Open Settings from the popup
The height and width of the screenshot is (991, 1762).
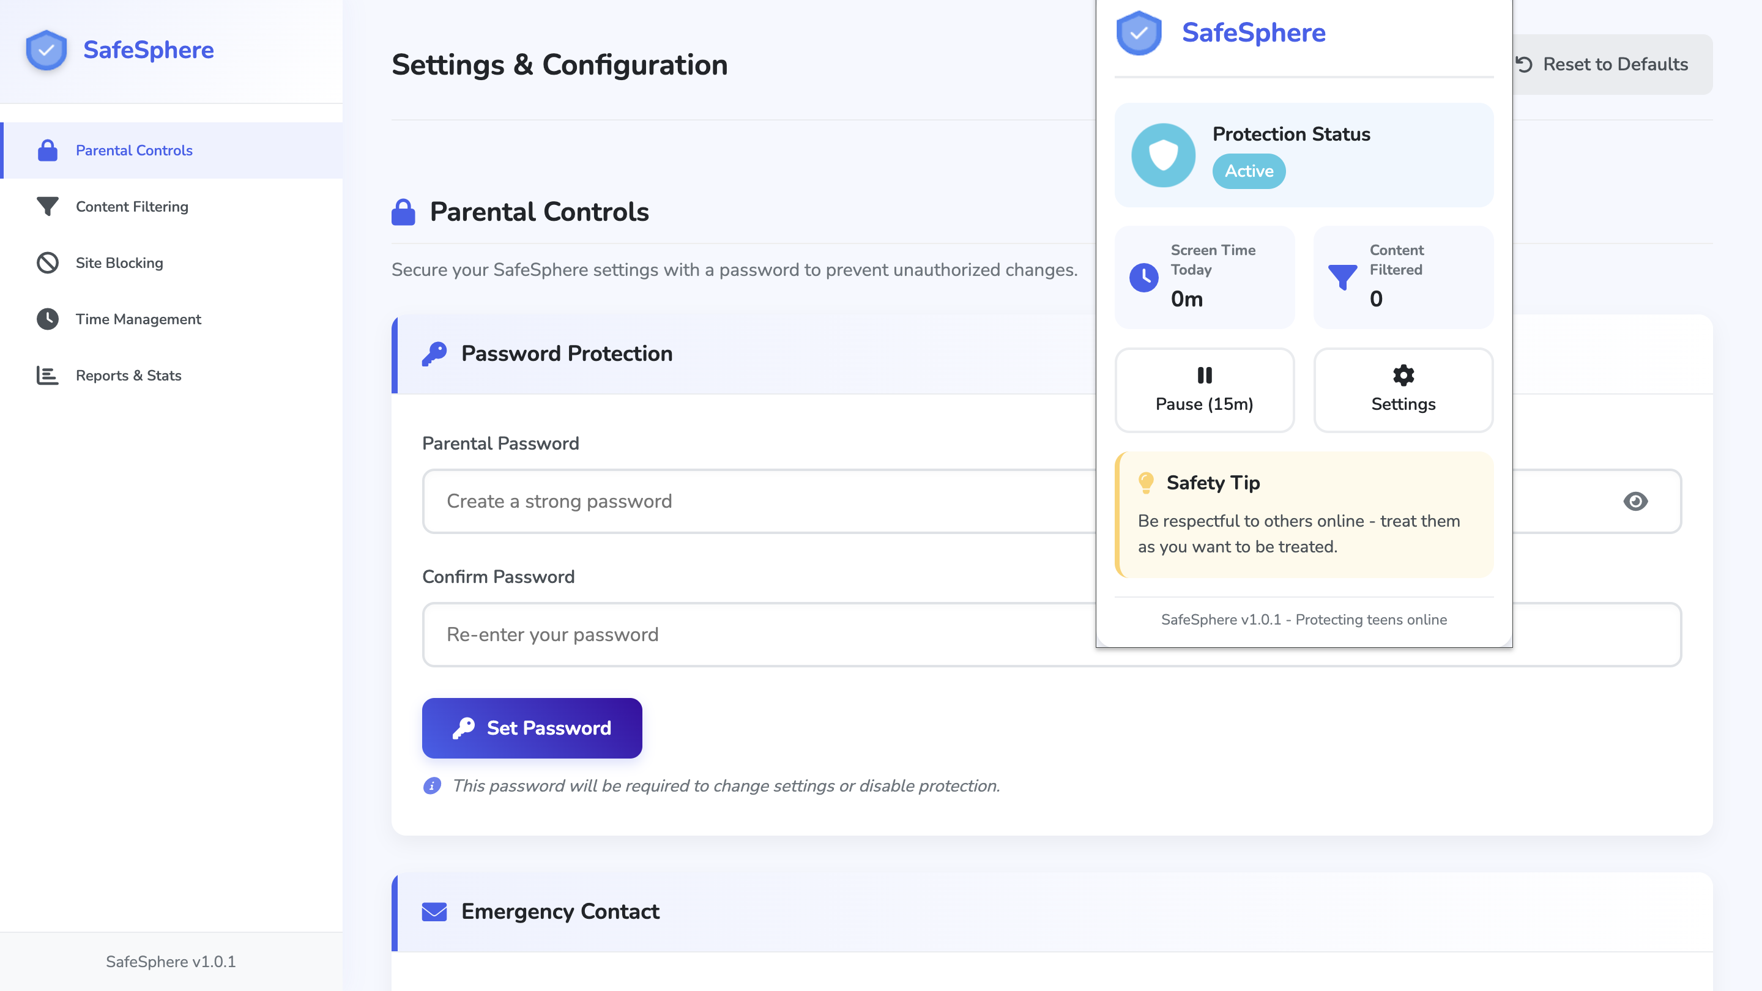1403,390
